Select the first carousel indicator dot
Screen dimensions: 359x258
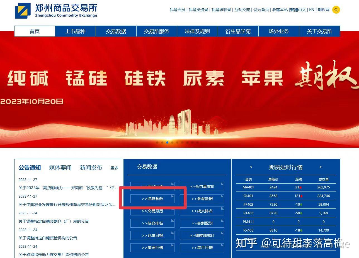[x=157, y=142]
